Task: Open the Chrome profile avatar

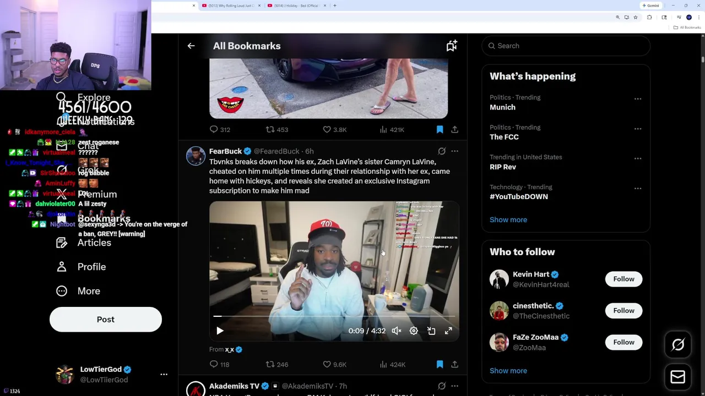Action: click(688, 18)
